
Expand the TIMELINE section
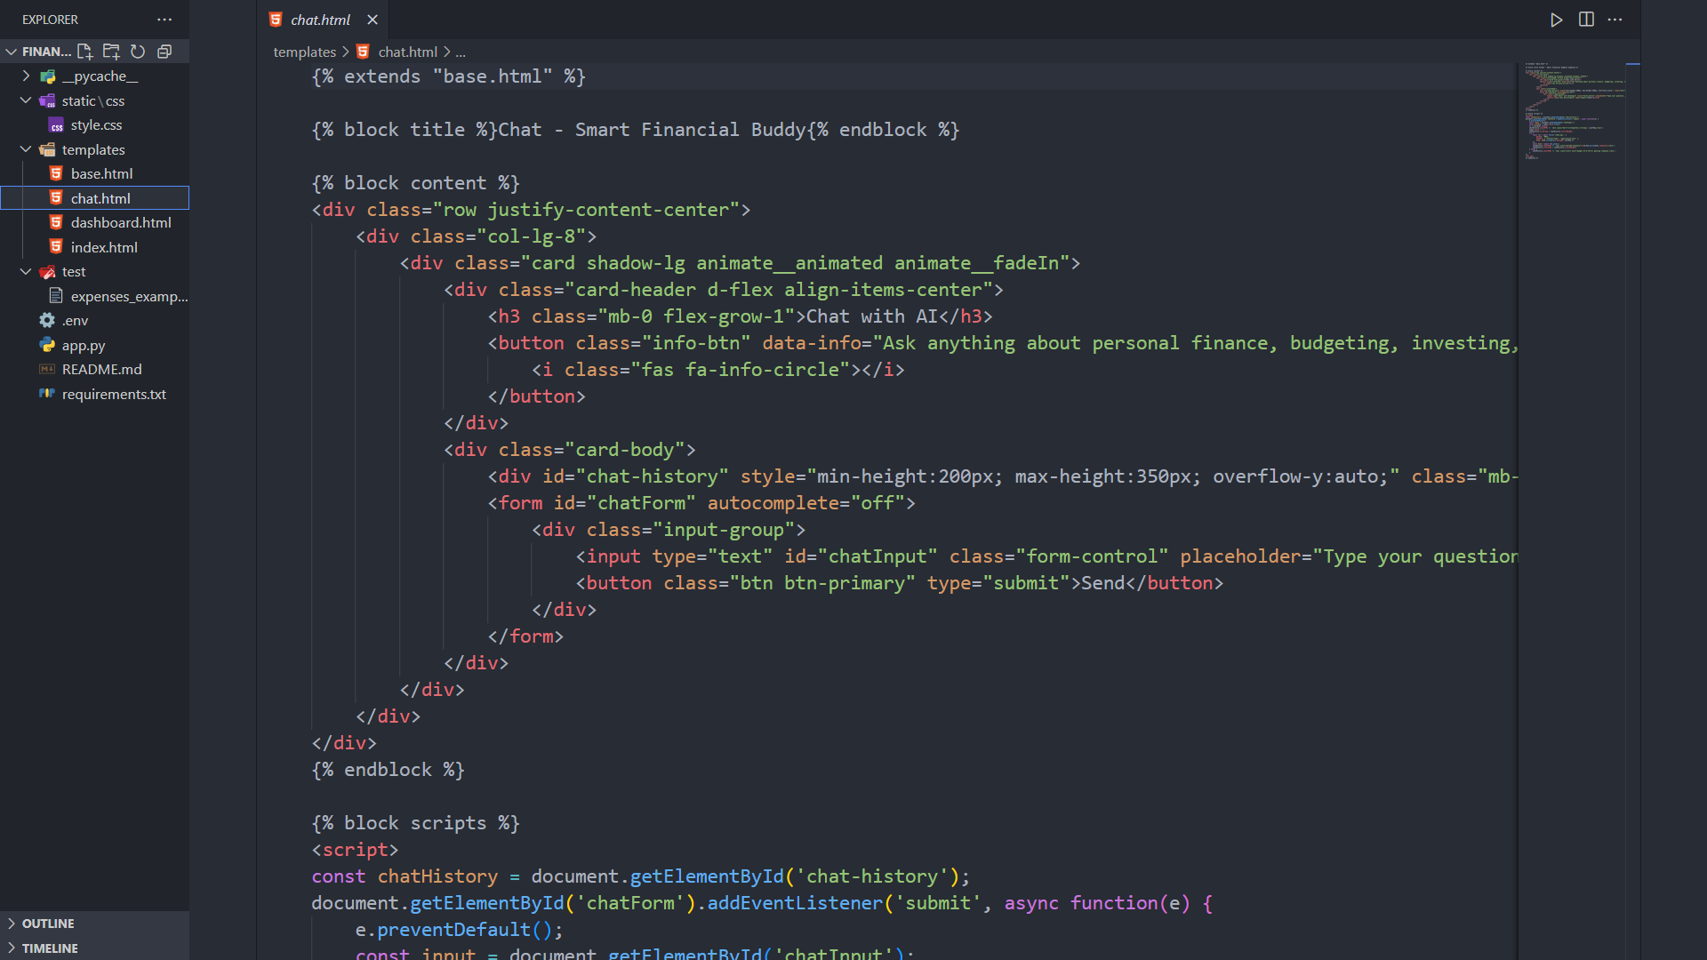(x=50, y=948)
